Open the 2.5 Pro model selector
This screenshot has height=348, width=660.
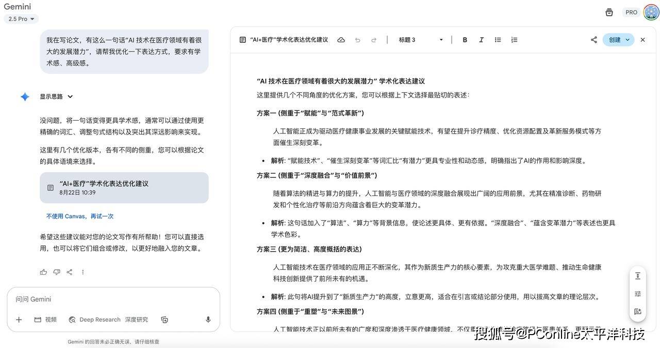pyautogui.click(x=21, y=19)
